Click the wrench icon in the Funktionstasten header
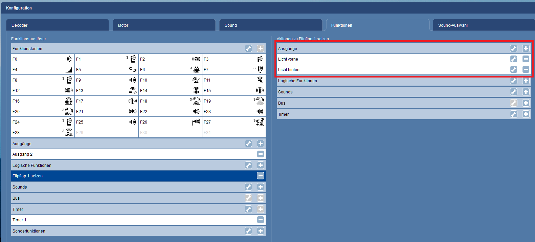535x242 pixels. point(248,48)
